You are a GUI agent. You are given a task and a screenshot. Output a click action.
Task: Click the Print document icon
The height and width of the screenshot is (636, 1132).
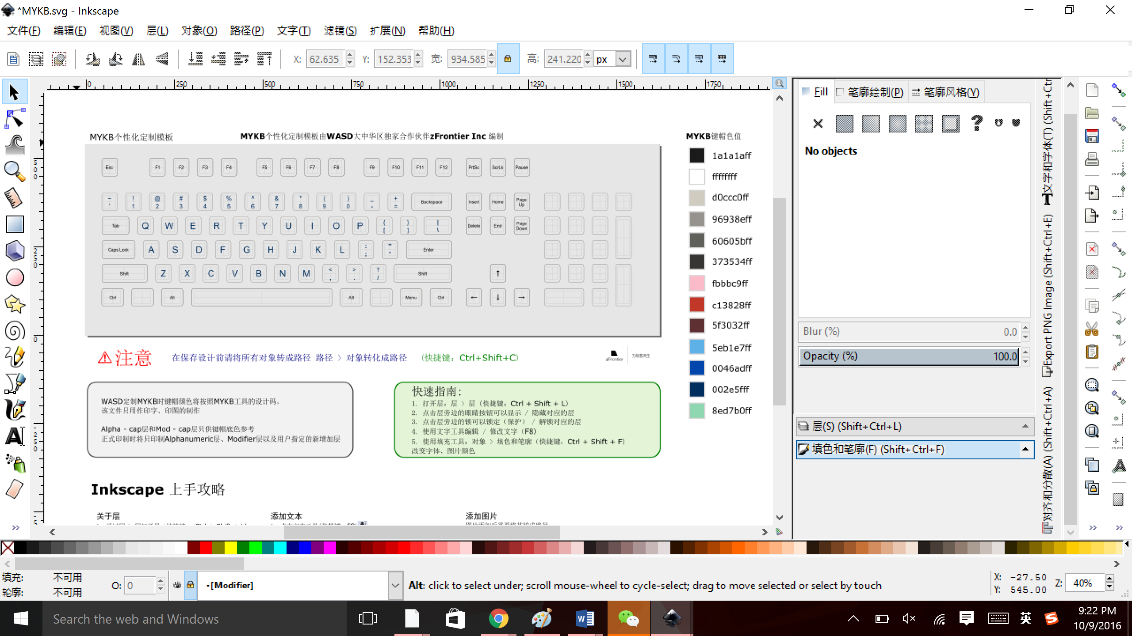1092,159
